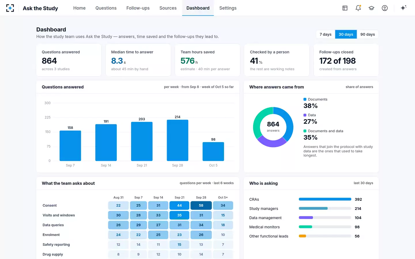Viewport: 415px width, 259px height.
Task: Click the Consent Sep 28 cell 58
Action: click(201, 205)
